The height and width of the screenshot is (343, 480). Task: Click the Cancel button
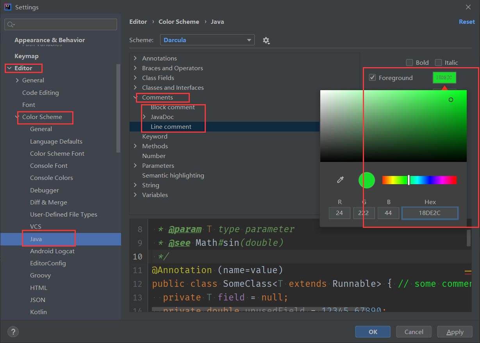414,332
